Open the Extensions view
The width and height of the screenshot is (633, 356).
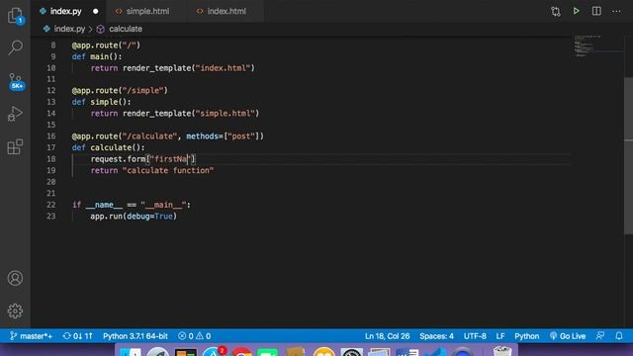[x=16, y=146]
